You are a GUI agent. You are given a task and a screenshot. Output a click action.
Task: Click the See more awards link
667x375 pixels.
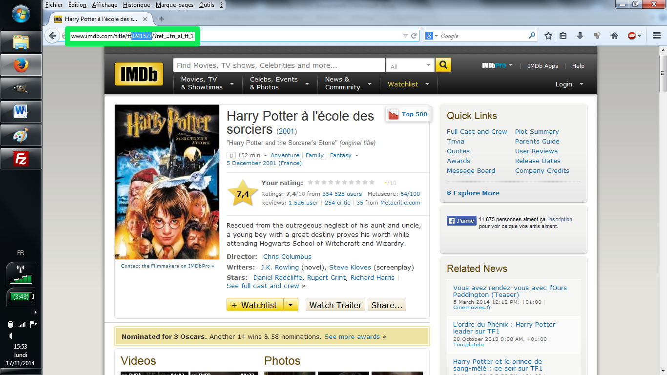[352, 337]
